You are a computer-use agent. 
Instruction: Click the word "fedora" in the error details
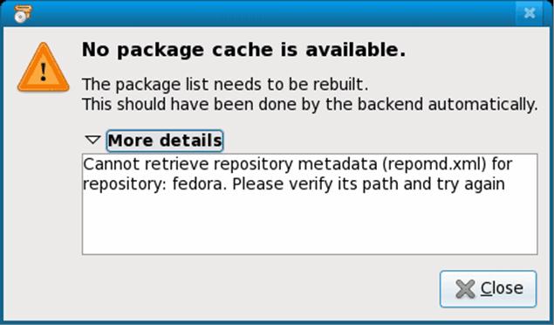coord(200,183)
